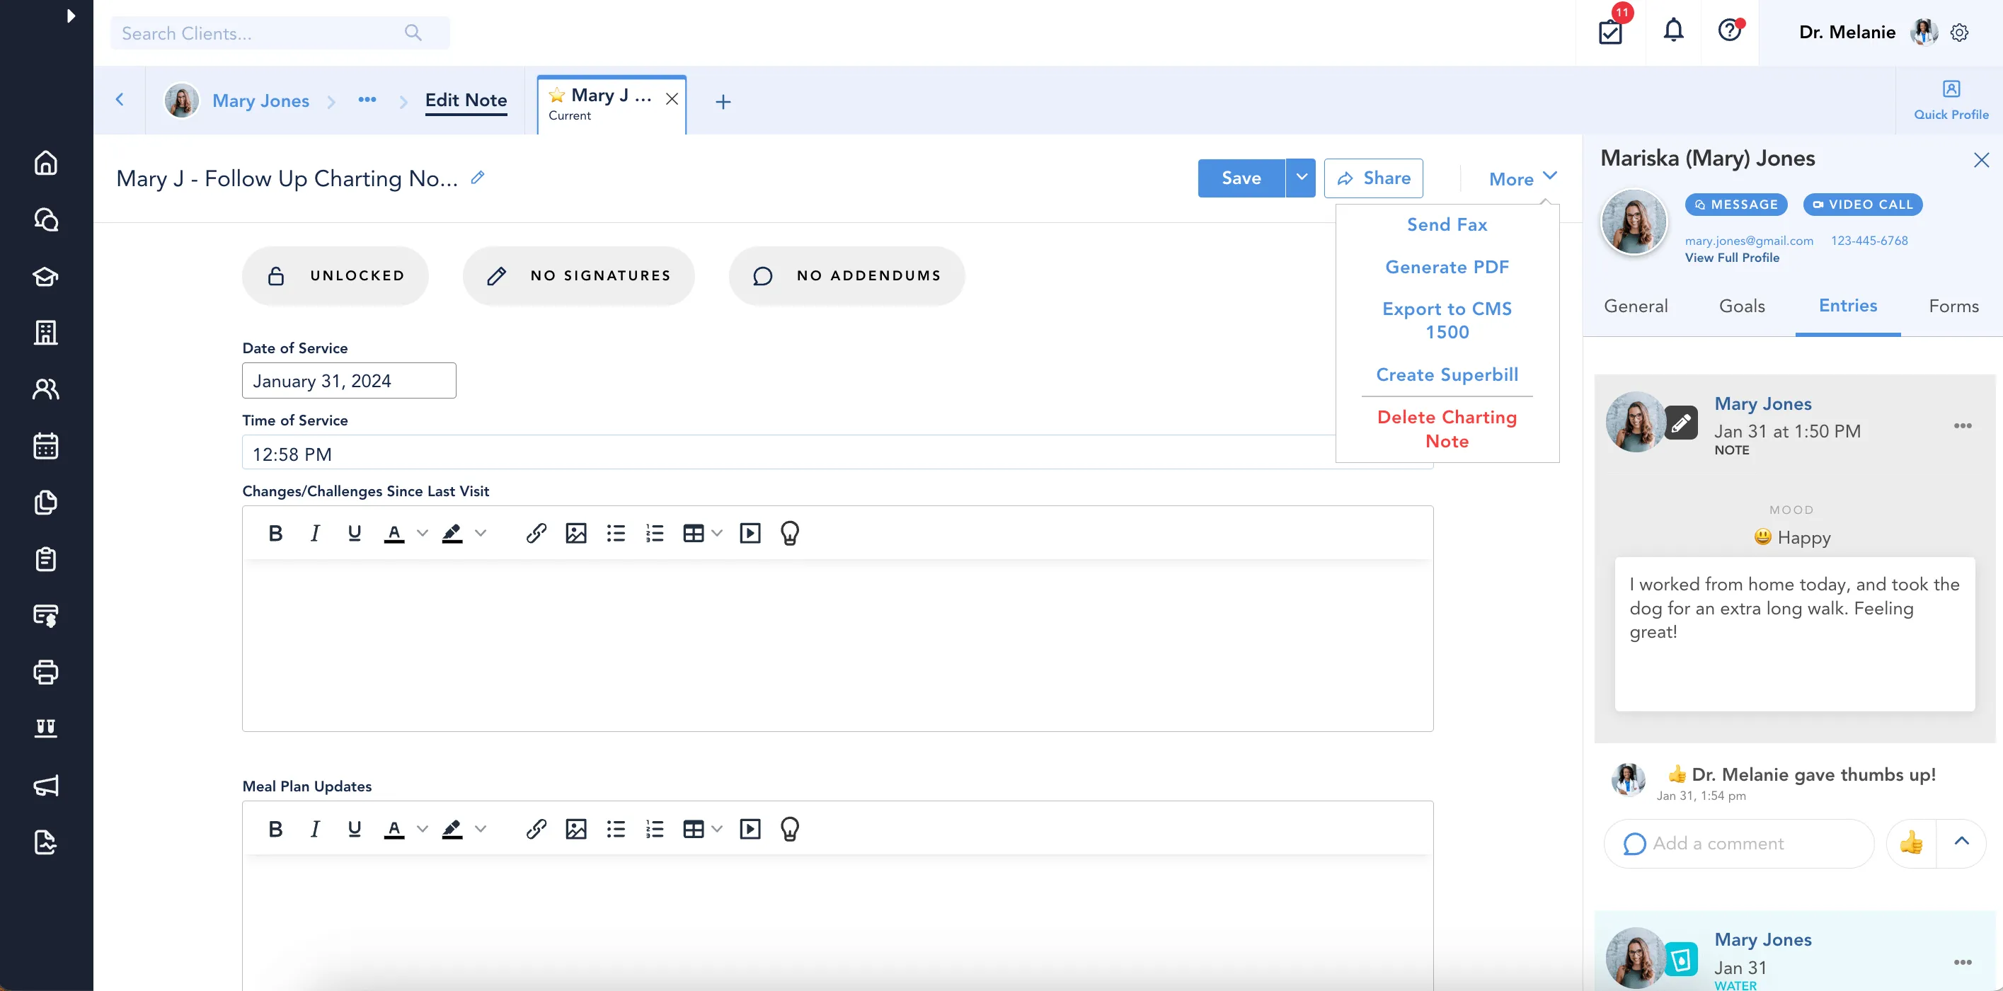Expand the table insert options dropdown
Image resolution: width=2003 pixels, height=991 pixels.
click(717, 534)
